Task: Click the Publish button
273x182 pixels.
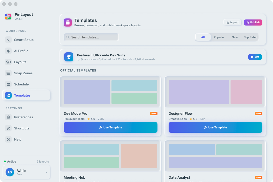Action: 253,22
